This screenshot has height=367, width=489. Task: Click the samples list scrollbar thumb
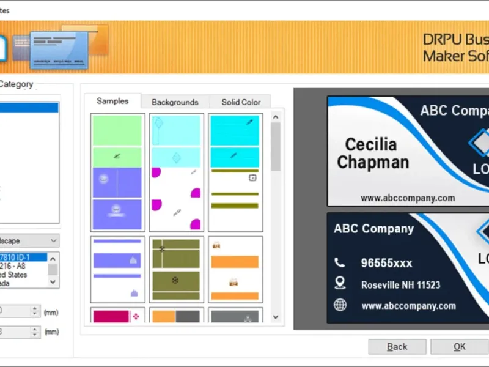[276, 147]
